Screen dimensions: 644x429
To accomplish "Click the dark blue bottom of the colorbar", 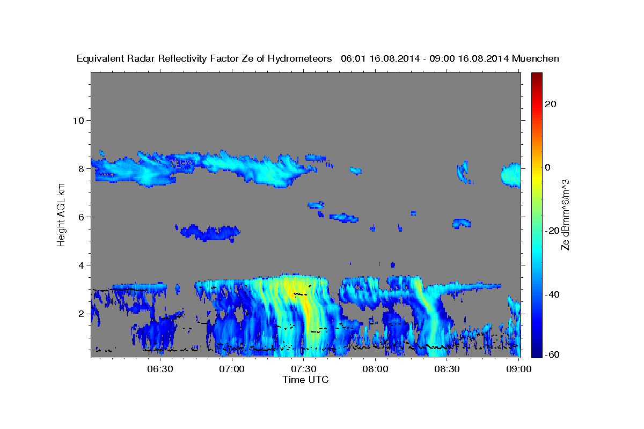I will [536, 351].
